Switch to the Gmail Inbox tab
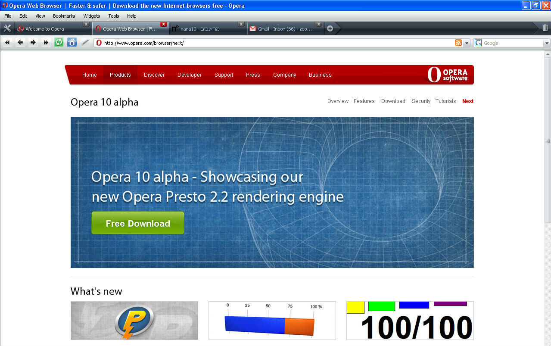The width and height of the screenshot is (551, 346). click(x=285, y=29)
